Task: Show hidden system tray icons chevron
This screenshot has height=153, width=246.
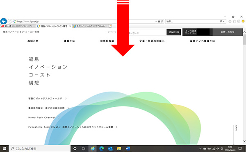Action: point(200,148)
